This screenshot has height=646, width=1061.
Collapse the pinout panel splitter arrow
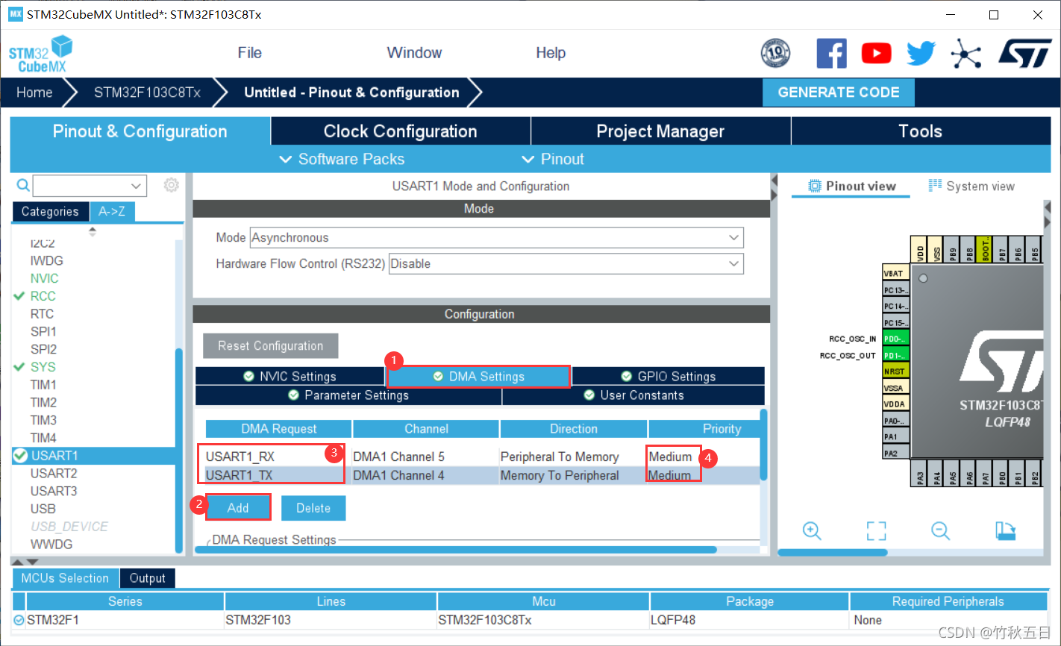774,187
